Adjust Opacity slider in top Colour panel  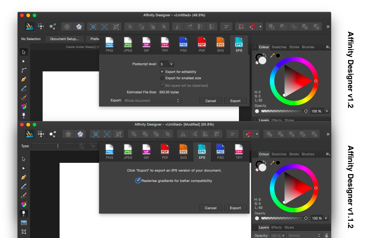[x=283, y=111]
